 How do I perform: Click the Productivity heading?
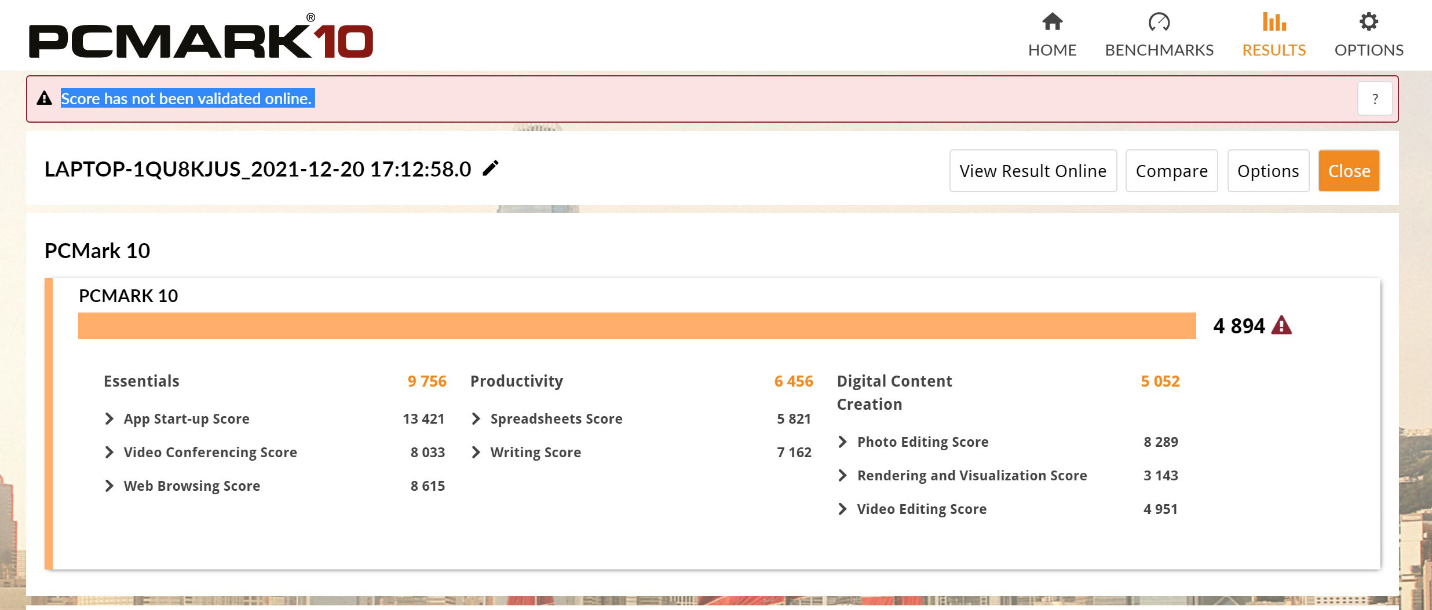[517, 381]
